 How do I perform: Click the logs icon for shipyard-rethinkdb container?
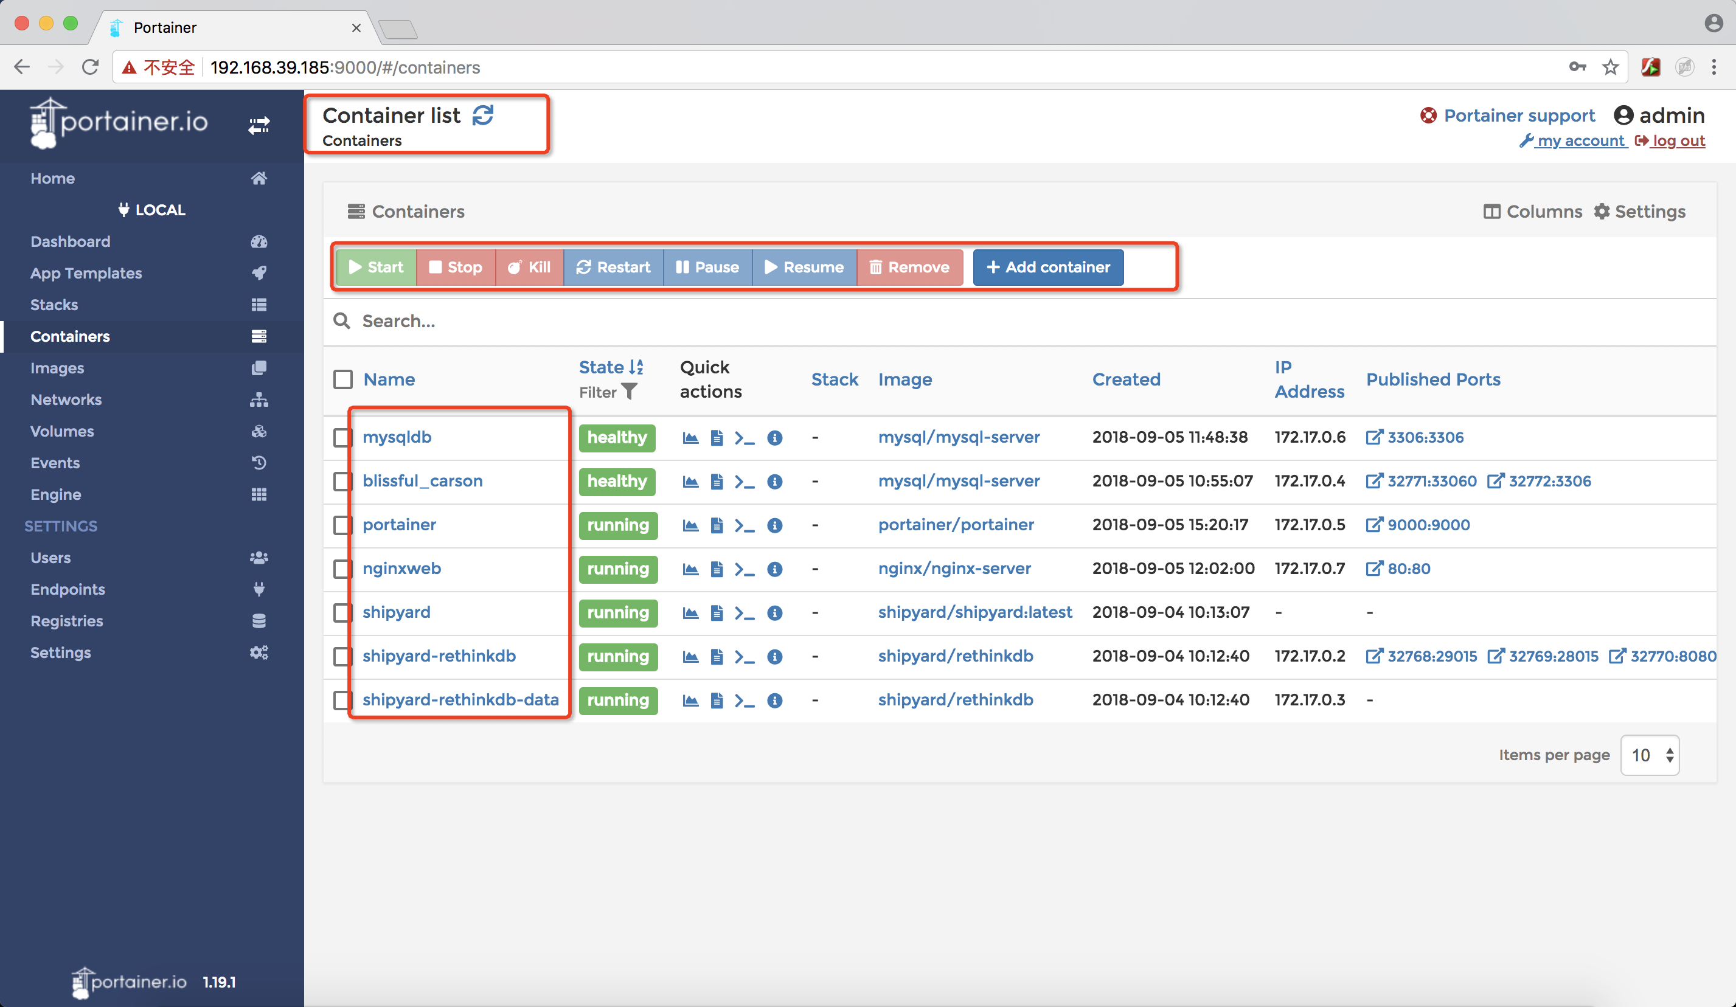(x=717, y=656)
